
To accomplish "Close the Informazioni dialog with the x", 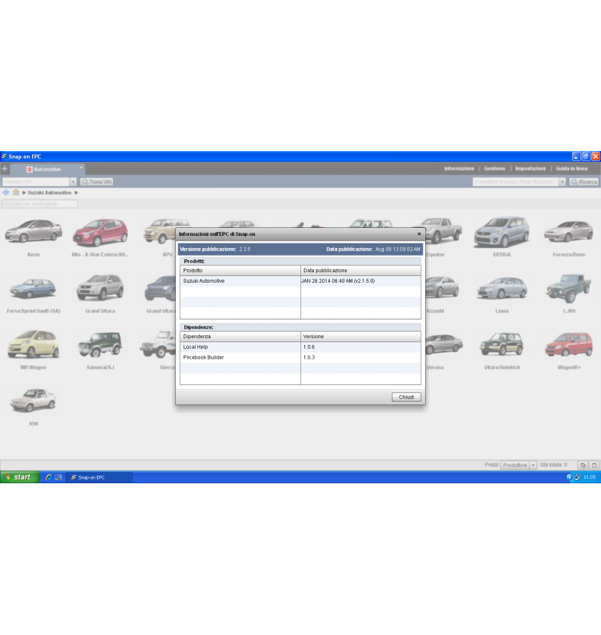I will click(x=419, y=234).
